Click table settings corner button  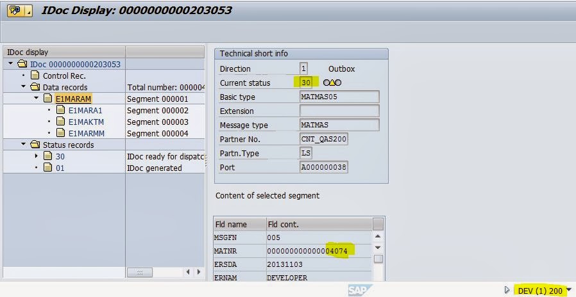(x=378, y=223)
